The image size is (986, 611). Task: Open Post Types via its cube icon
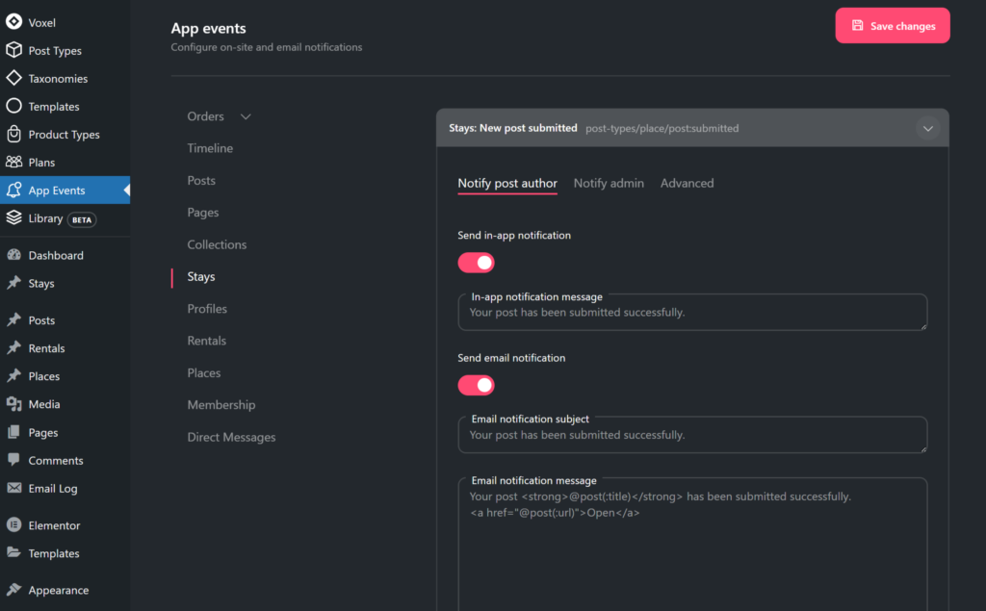[x=14, y=50]
